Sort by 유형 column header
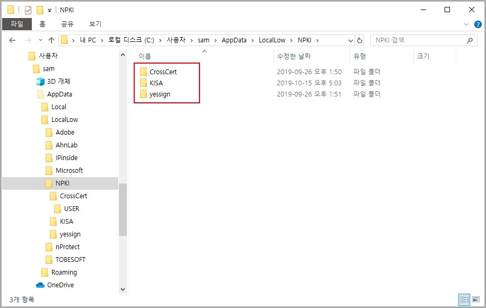Image resolution: width=486 pixels, height=308 pixels. (x=360, y=56)
